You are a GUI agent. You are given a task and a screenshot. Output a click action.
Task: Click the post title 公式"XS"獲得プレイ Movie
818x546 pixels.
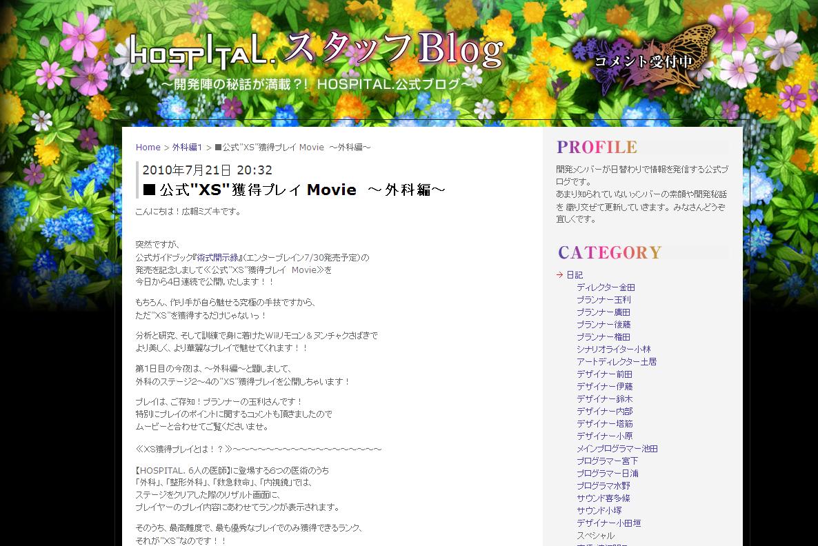pyautogui.click(x=295, y=190)
